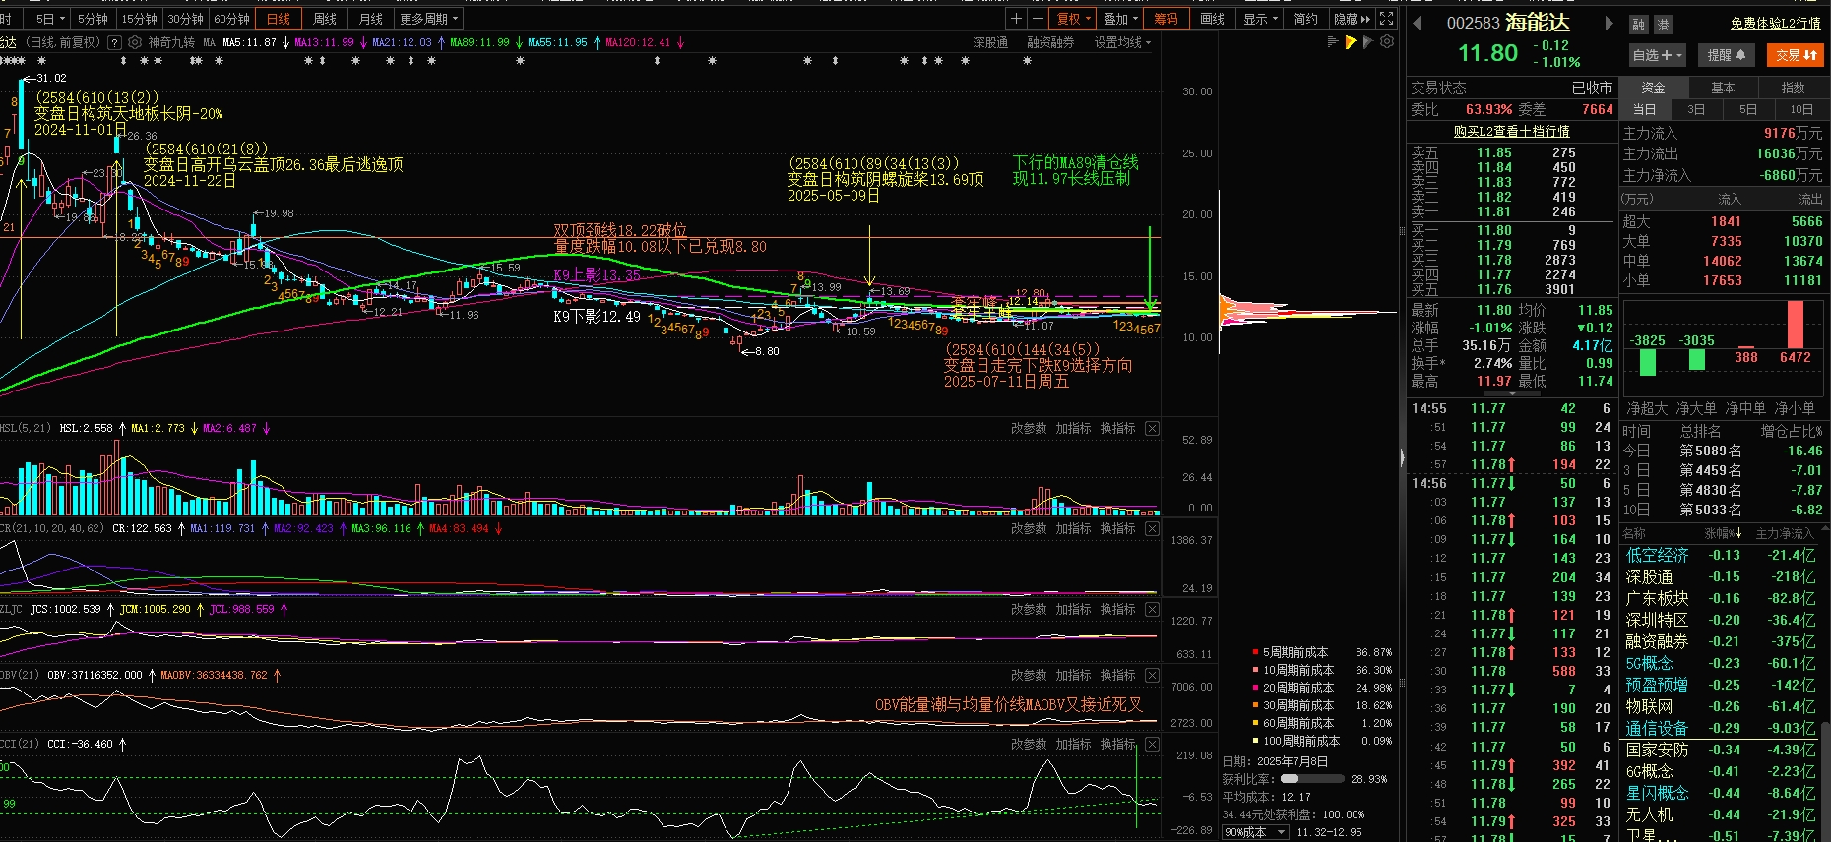Open the 5日 period dropdown
1831x842 pixels.
point(49,19)
